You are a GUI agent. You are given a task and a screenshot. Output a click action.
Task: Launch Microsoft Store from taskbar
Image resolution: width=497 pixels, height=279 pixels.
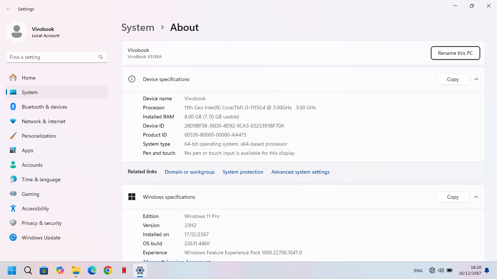(x=44, y=270)
